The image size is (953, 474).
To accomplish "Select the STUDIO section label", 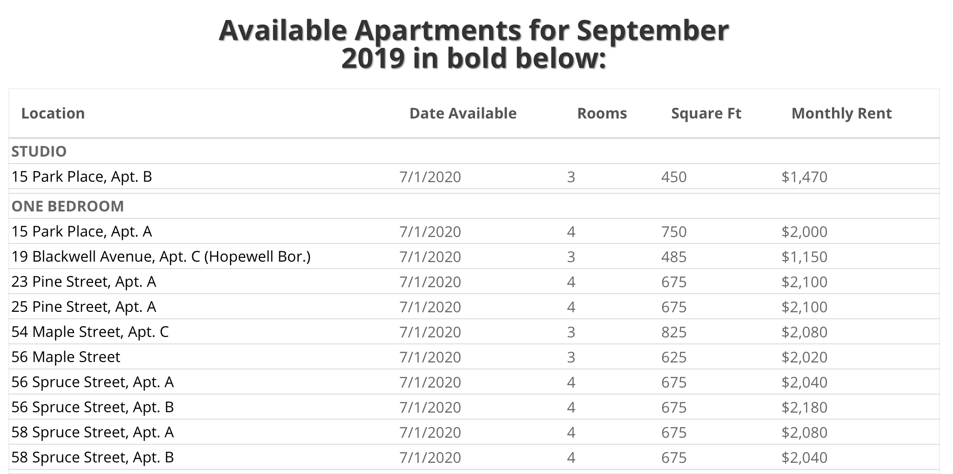I will point(39,151).
